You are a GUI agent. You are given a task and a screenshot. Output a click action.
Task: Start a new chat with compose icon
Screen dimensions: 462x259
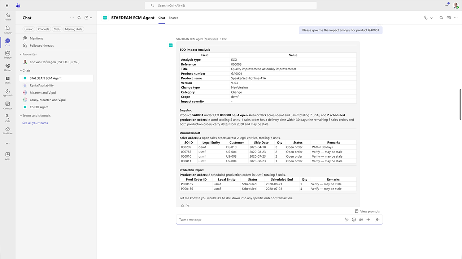point(86,18)
